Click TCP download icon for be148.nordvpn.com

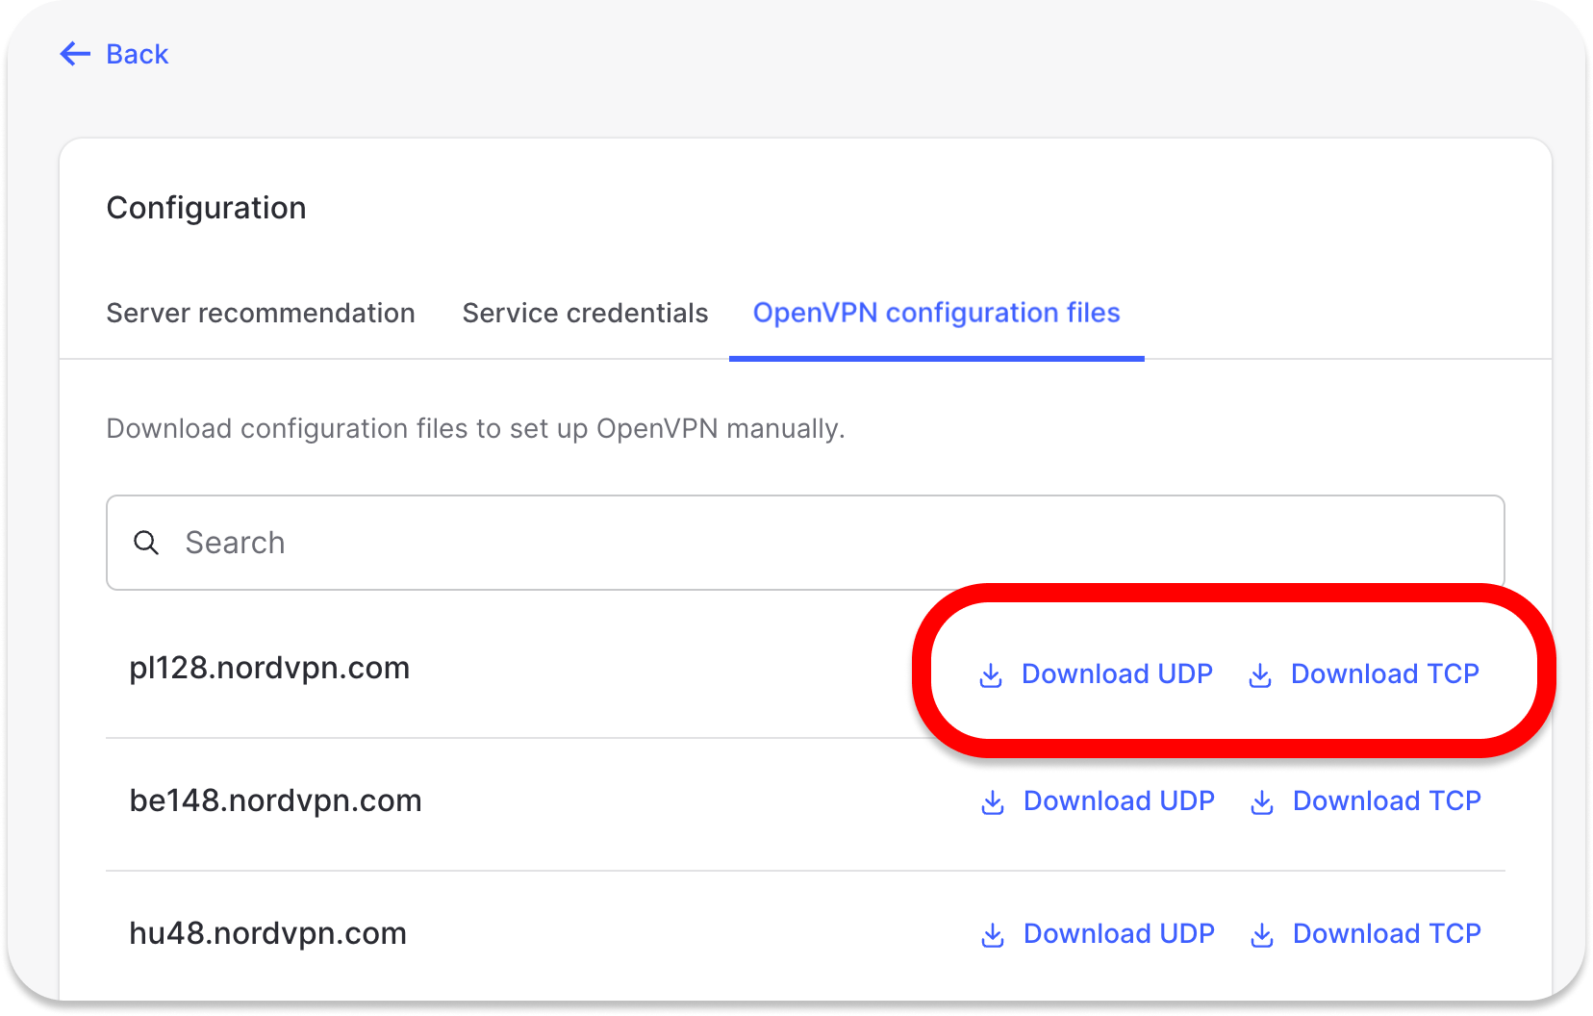tap(1262, 802)
